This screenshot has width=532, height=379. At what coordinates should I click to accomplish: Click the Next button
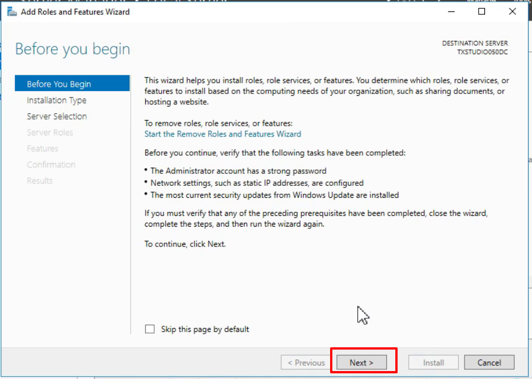361,363
